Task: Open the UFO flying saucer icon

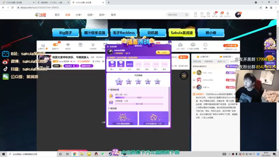Action: (193, 45)
